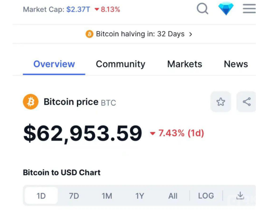Download chart data with the download icon

[240, 195]
